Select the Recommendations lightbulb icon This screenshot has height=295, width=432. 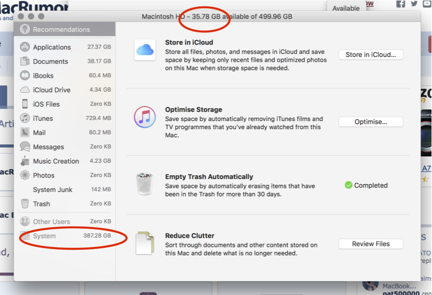[25, 29]
